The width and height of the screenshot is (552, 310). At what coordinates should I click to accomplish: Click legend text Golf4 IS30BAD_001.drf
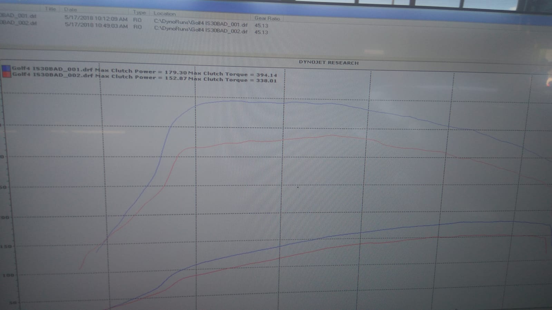(53, 69)
